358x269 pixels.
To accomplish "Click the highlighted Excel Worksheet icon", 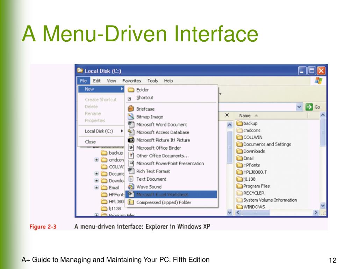I will tap(131, 194).
